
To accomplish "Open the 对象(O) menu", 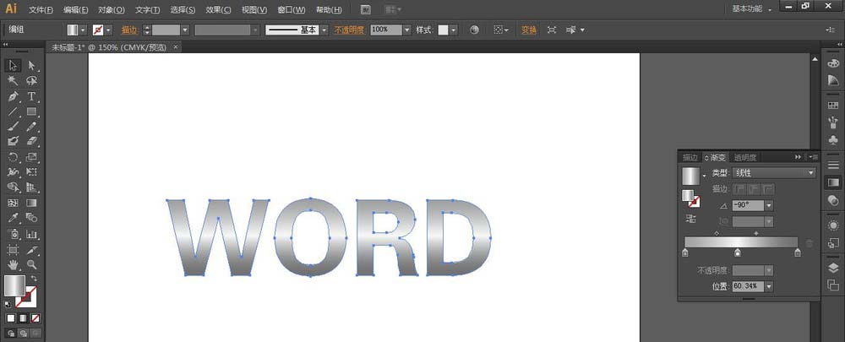I will point(111,9).
